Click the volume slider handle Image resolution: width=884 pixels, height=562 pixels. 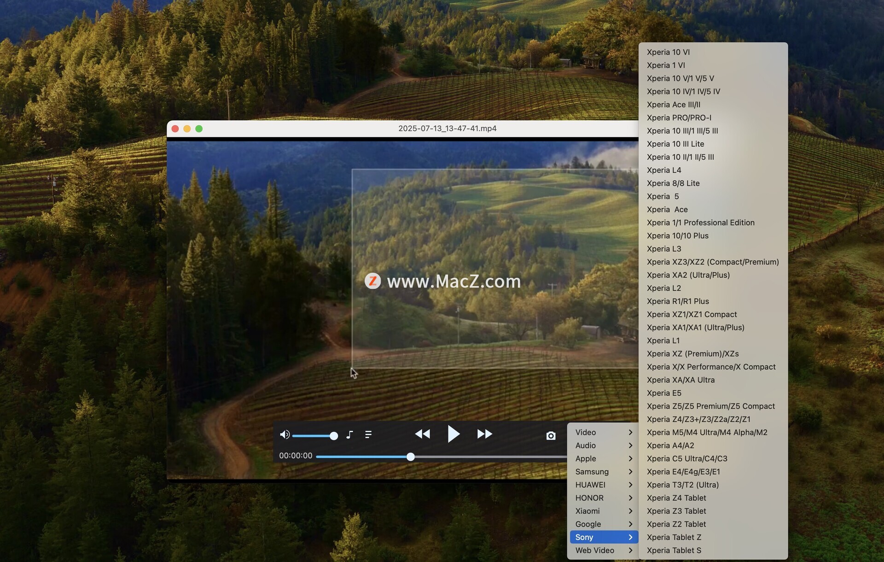click(334, 436)
